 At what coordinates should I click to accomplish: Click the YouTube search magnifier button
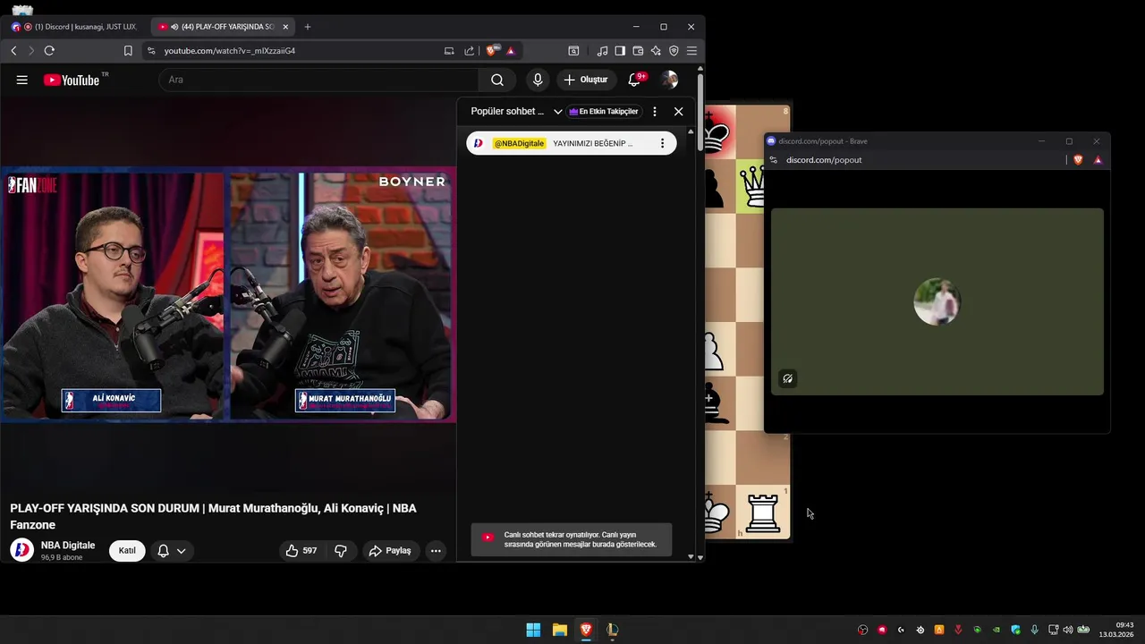(497, 80)
